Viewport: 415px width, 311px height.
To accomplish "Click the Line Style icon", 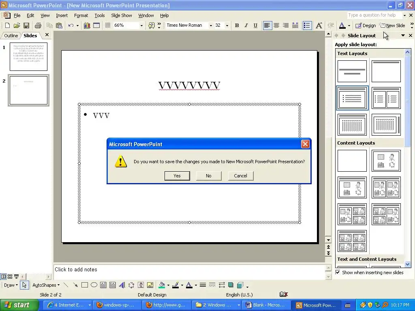I will pyautogui.click(x=203, y=285).
